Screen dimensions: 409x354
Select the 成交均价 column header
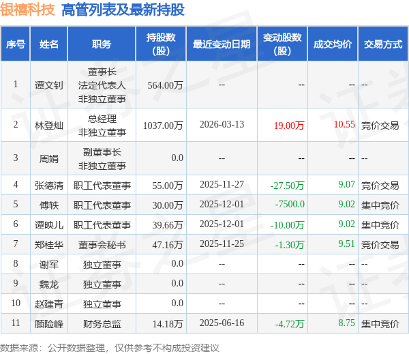[333, 44]
